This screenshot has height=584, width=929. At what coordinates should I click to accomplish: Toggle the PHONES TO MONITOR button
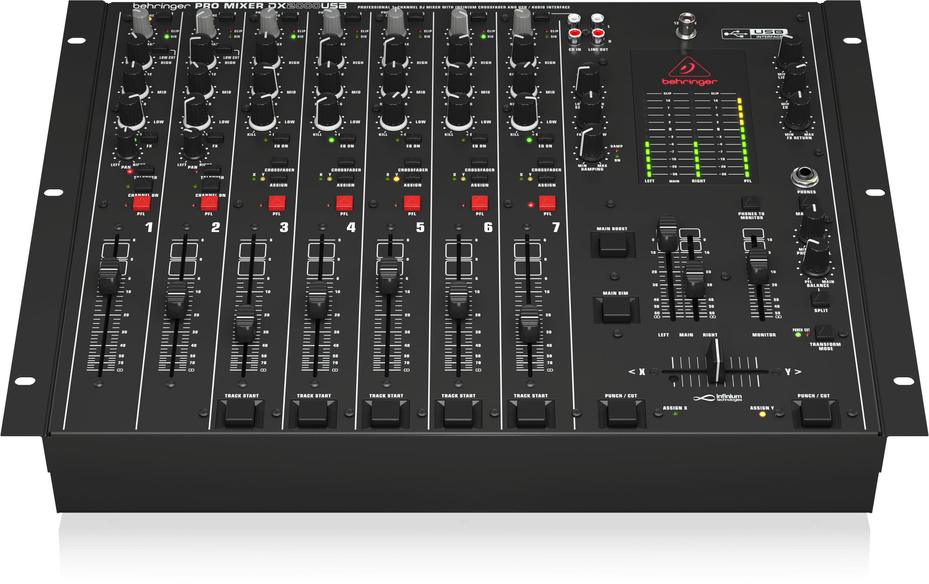(750, 203)
